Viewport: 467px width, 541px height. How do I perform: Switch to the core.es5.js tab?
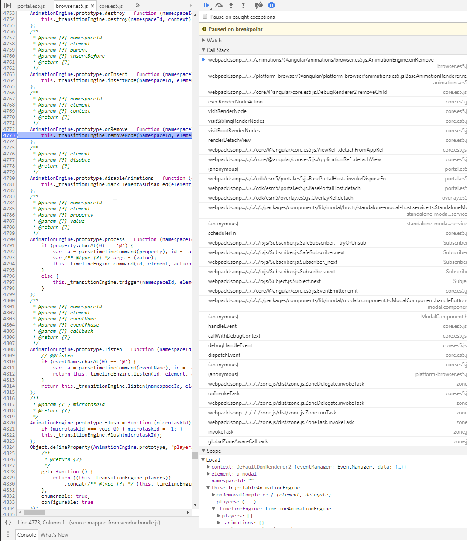(110, 6)
